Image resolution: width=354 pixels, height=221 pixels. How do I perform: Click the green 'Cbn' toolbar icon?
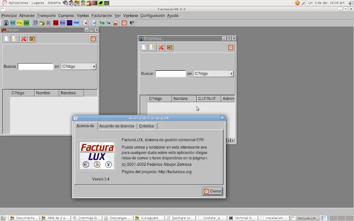coord(27,23)
